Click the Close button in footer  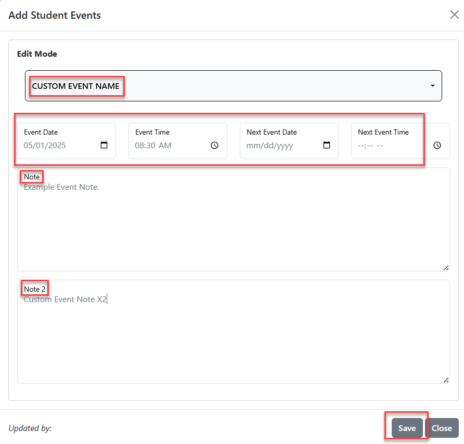pyautogui.click(x=442, y=428)
